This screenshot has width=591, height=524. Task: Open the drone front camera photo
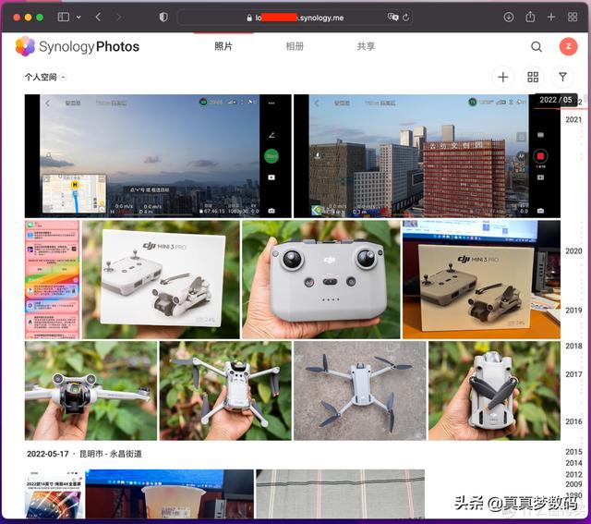90,391
